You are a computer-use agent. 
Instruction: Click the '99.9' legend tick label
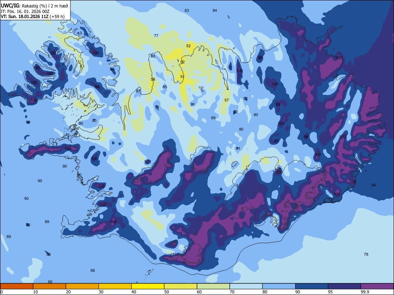[x=365, y=292]
